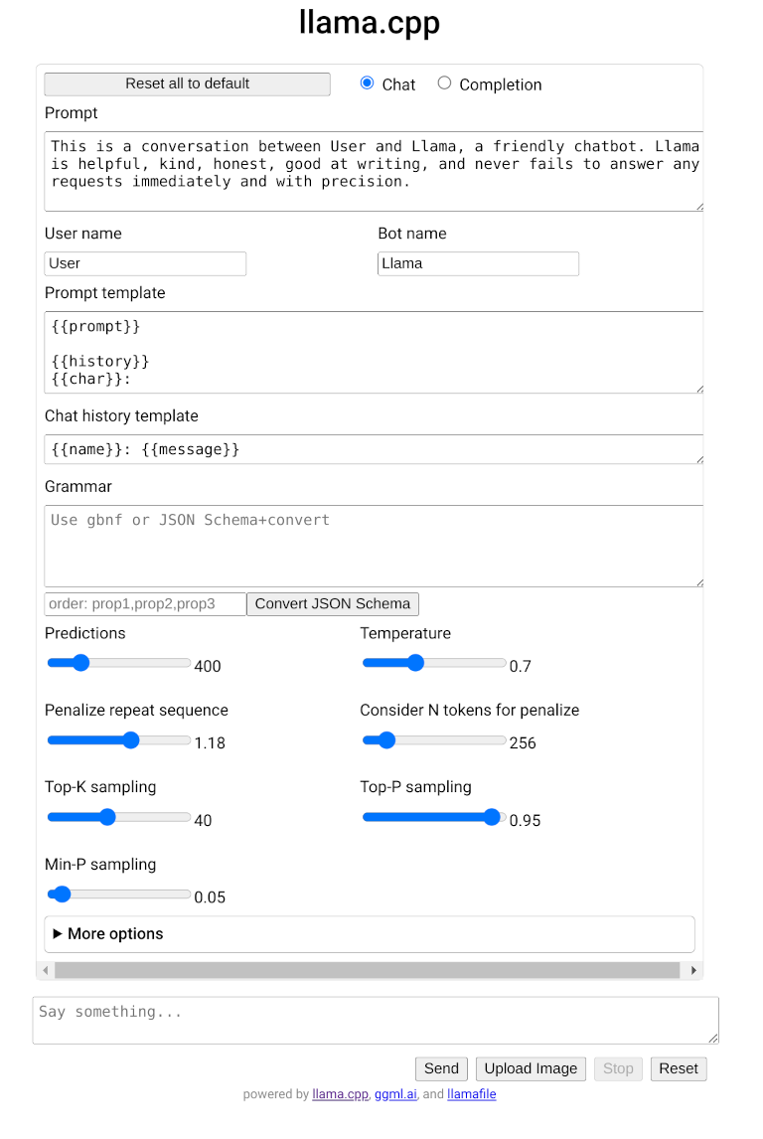Click the Temperature value 0.7
This screenshot has width=763, height=1139.
(521, 666)
